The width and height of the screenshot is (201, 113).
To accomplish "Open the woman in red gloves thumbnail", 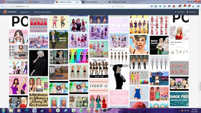I will pos(179,33).
